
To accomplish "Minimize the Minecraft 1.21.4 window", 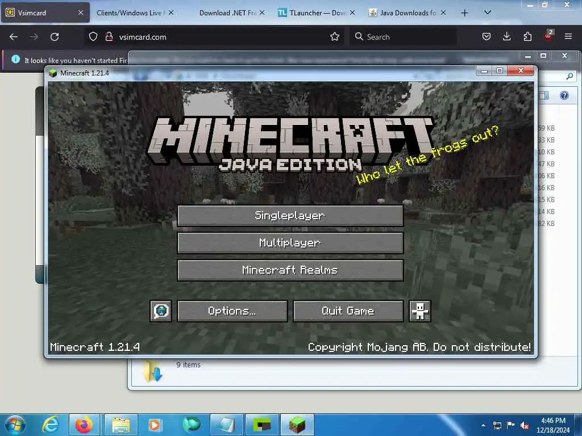I will tap(484, 71).
